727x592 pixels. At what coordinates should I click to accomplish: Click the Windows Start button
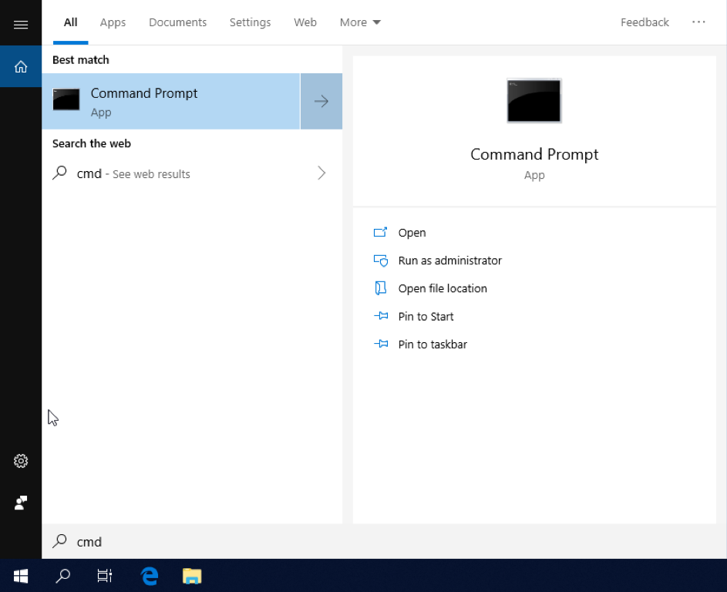pyautogui.click(x=21, y=575)
